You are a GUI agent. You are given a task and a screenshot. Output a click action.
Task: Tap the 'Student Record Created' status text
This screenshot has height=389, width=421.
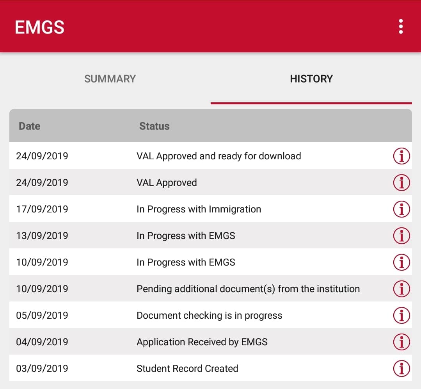coord(187,368)
